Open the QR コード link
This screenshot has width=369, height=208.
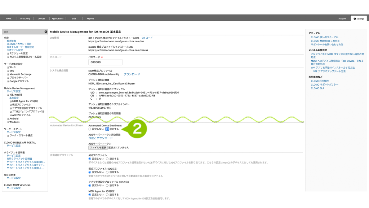pyautogui.click(x=147, y=38)
